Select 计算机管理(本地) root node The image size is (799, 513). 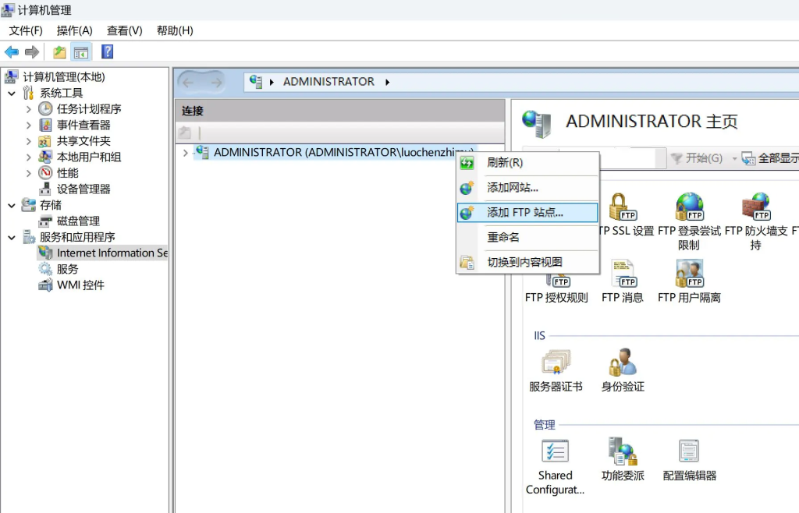click(64, 77)
